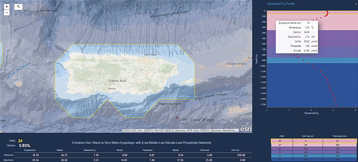Viewport: 358px width, 162px height.
Task: Zoom out the map with minus button
Action: click(7, 13)
